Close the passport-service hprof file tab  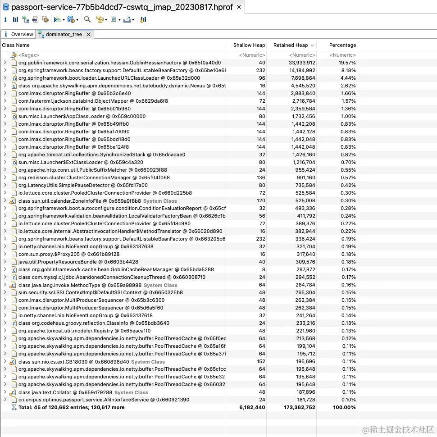(x=239, y=7)
